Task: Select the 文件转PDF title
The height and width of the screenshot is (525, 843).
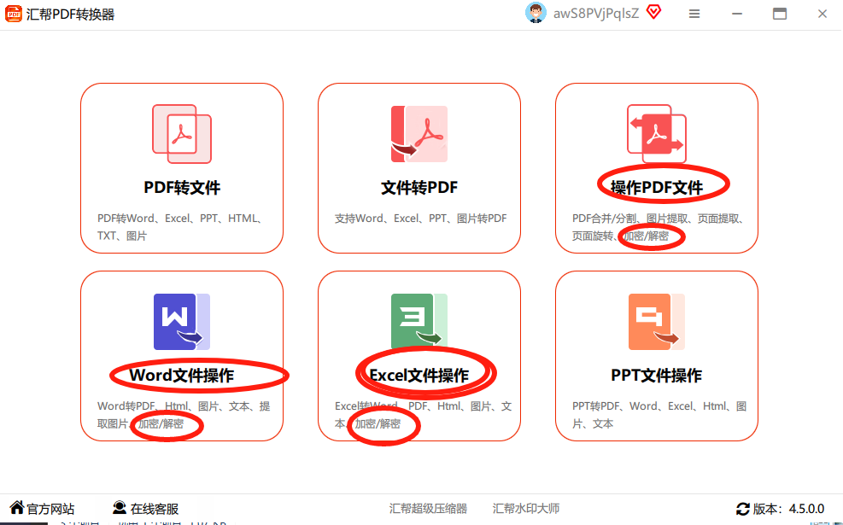Action: [419, 188]
